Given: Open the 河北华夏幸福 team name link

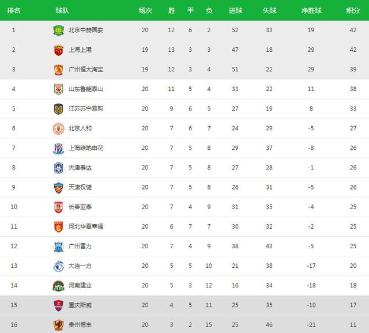Looking at the screenshot, I should (86, 226).
